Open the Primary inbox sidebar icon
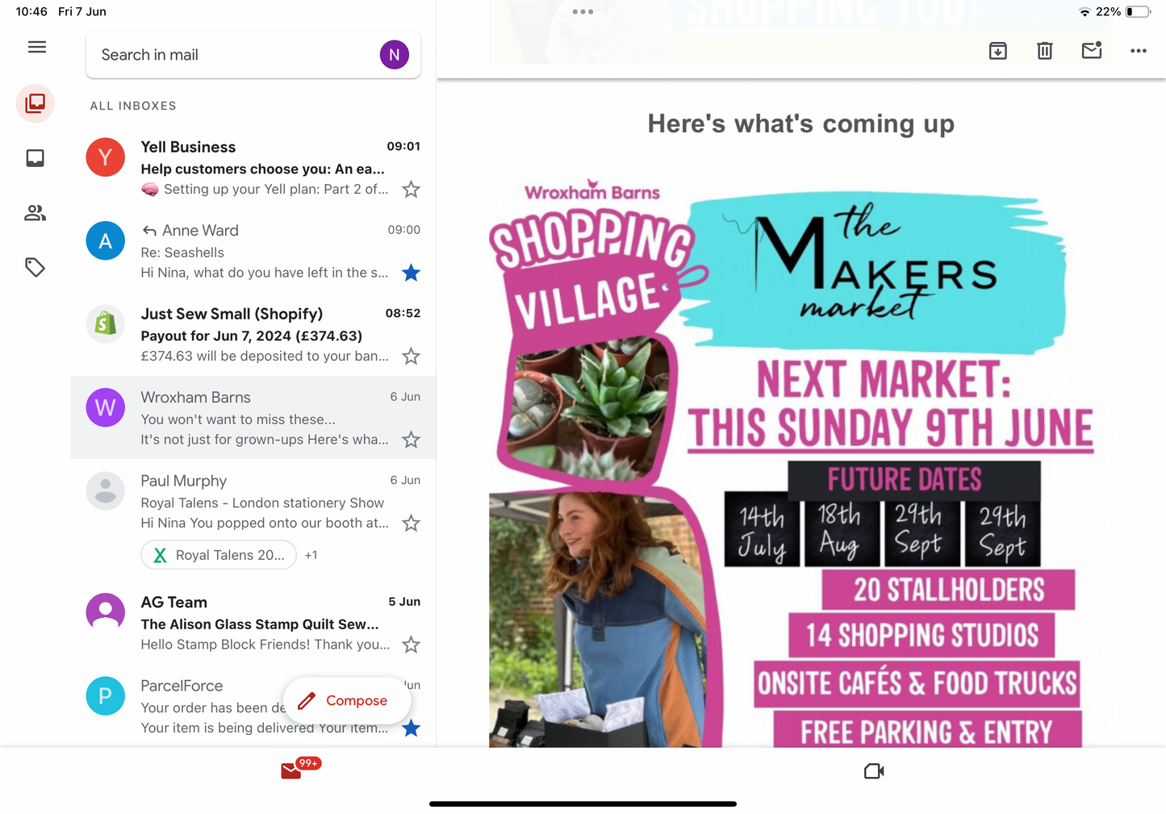The height and width of the screenshot is (814, 1166). coord(36,158)
